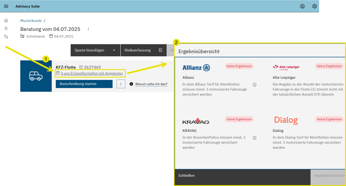Open the user account icon
The image size is (346, 186).
click(x=302, y=6)
